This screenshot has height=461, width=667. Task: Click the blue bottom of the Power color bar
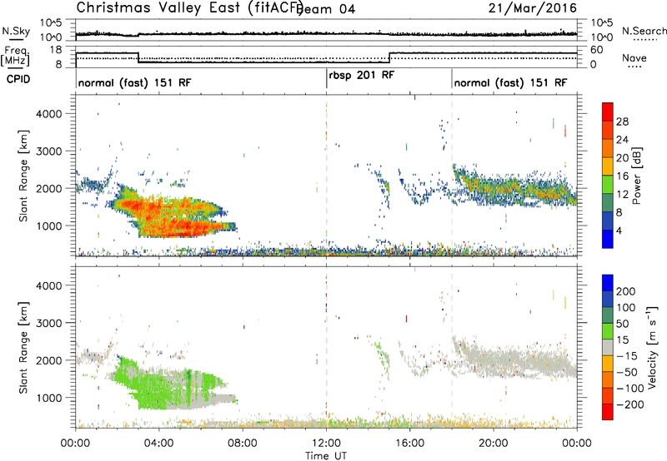coord(608,239)
